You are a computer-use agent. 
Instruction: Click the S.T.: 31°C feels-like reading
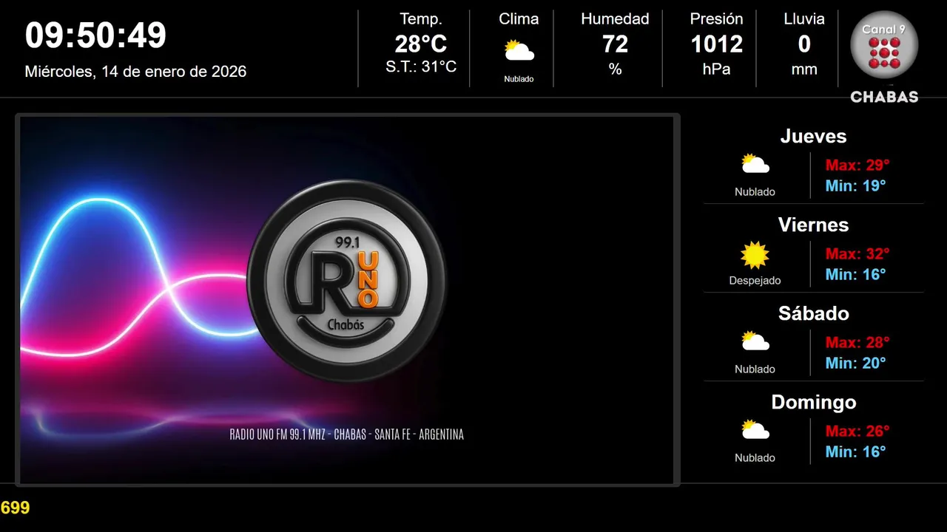pyautogui.click(x=421, y=67)
